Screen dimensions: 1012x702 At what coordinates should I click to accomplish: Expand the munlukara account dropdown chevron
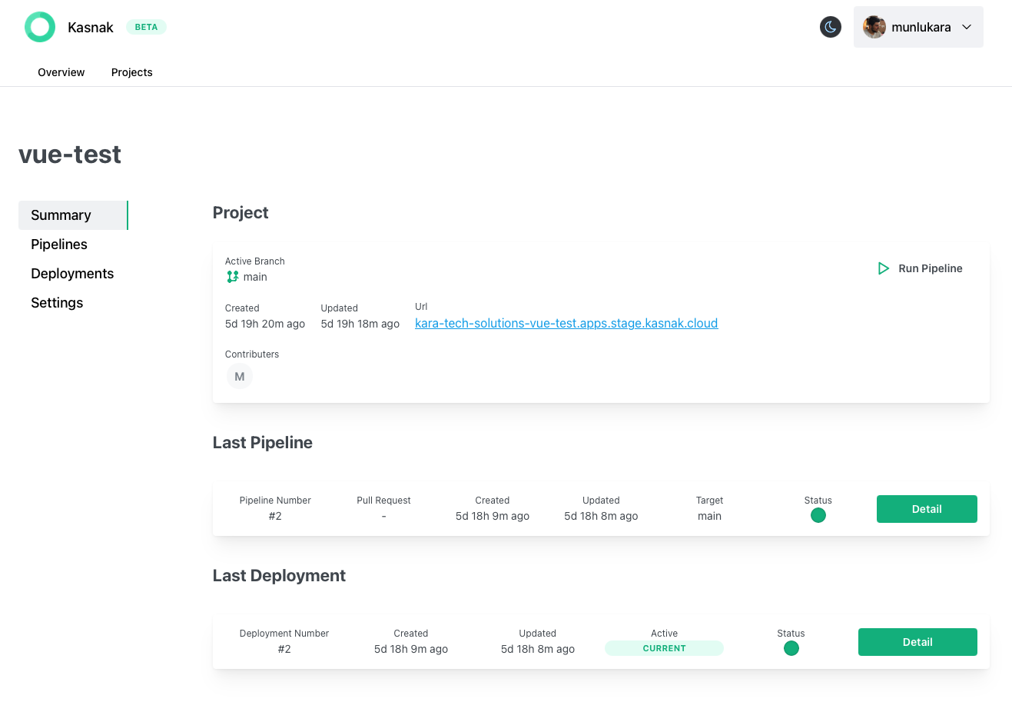967,27
